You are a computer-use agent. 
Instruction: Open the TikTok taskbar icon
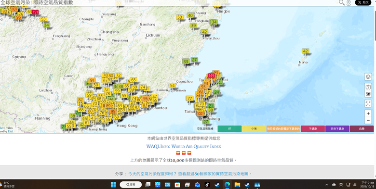[207, 185]
